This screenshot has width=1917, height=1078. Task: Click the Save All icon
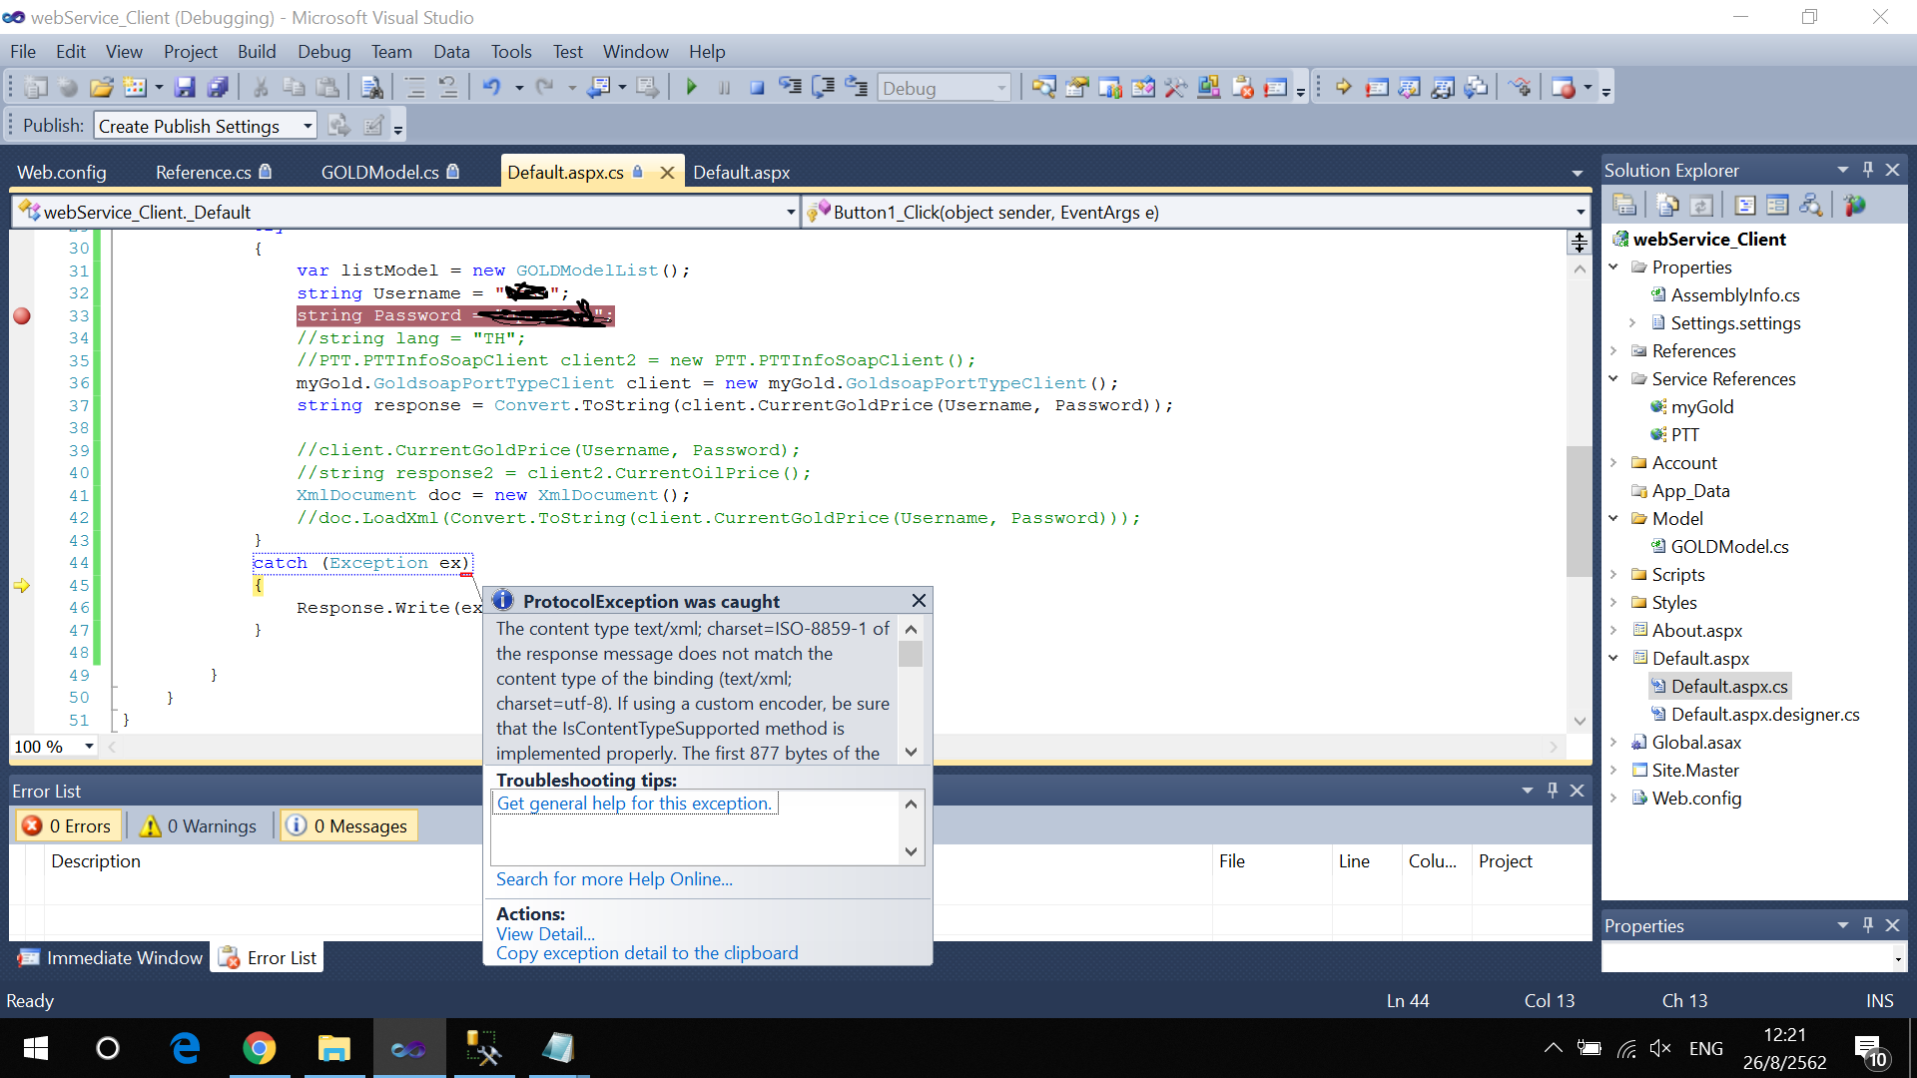point(218,88)
